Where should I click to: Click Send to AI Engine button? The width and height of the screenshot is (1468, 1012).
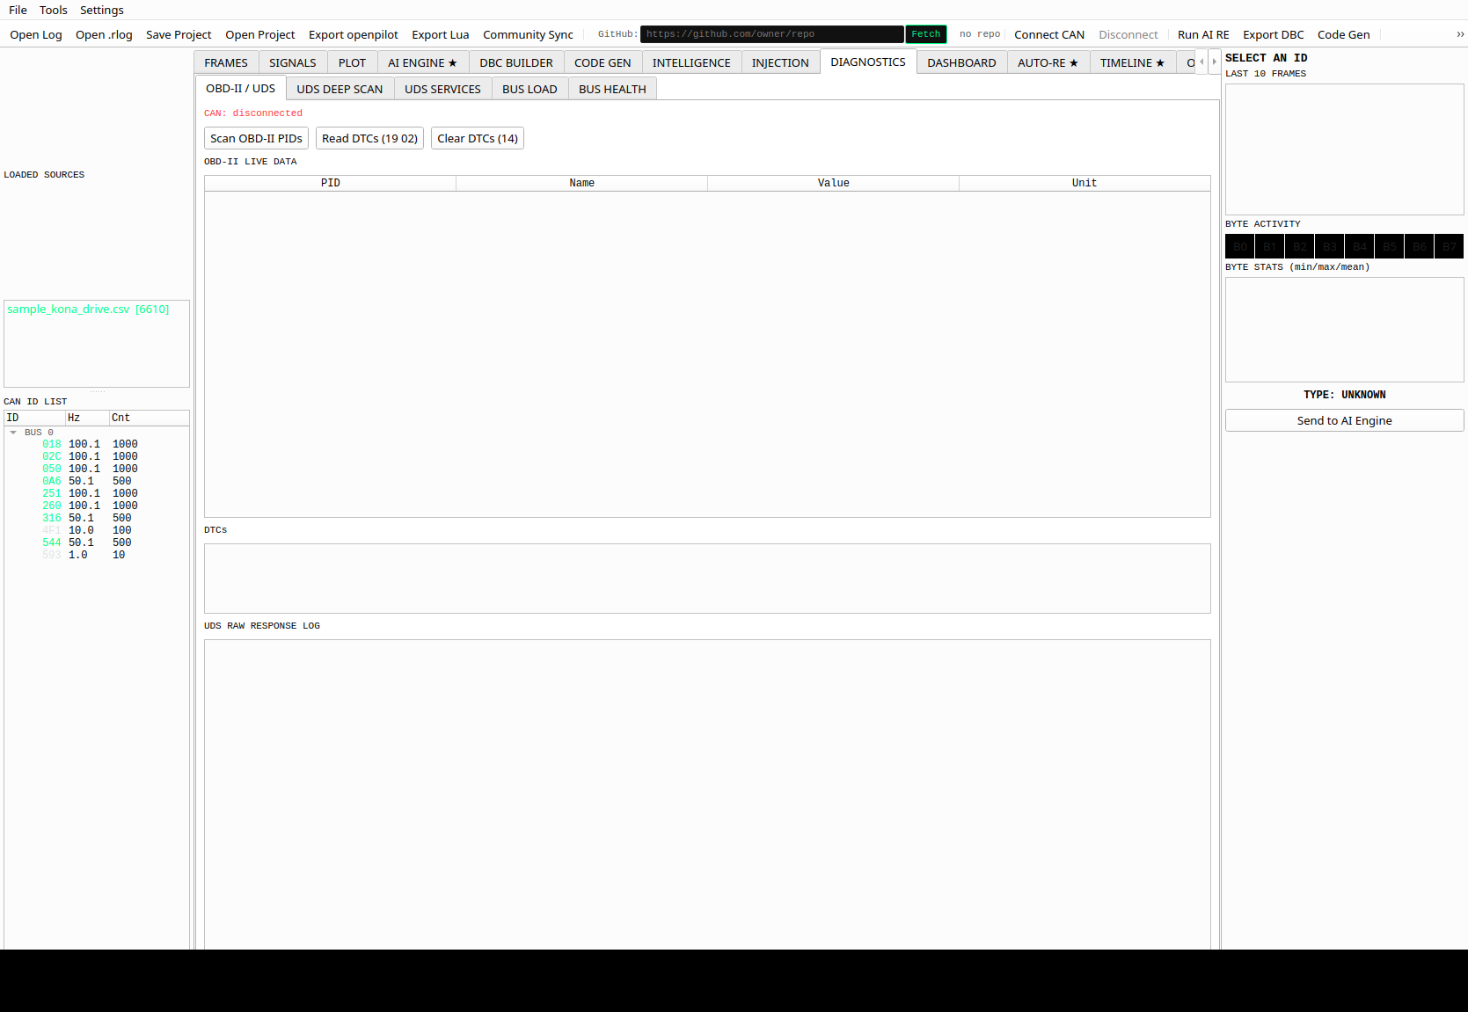(x=1344, y=420)
